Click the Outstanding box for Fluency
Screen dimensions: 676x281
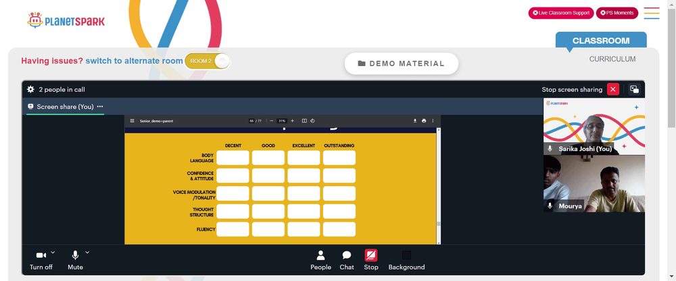coord(339,229)
